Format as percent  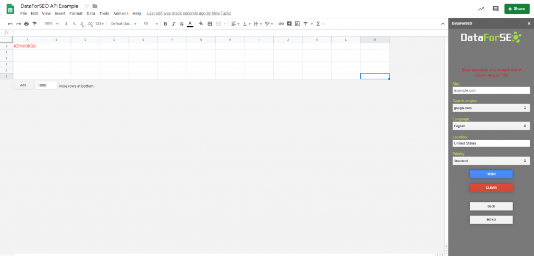(74, 24)
